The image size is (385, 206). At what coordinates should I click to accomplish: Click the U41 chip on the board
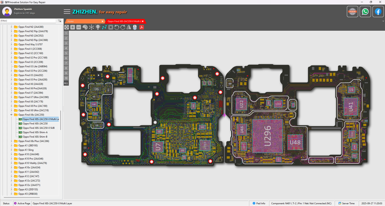350,107
